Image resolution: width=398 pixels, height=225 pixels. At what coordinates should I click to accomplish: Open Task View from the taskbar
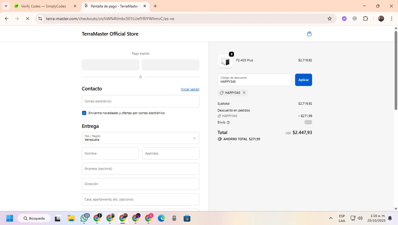point(58,218)
